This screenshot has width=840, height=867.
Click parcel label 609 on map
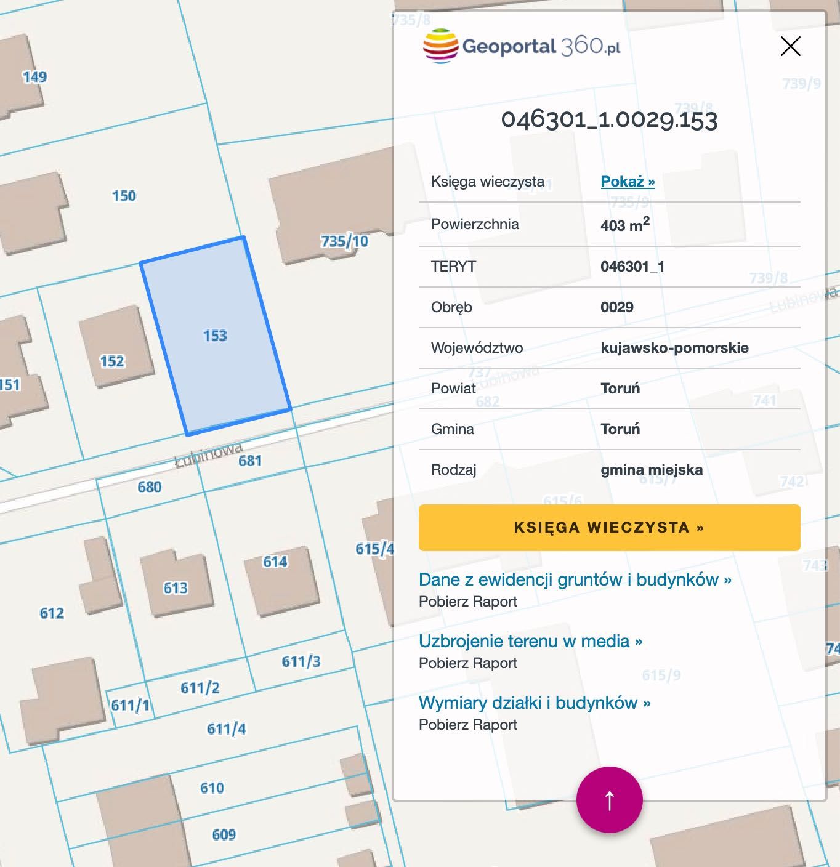pyautogui.click(x=224, y=835)
